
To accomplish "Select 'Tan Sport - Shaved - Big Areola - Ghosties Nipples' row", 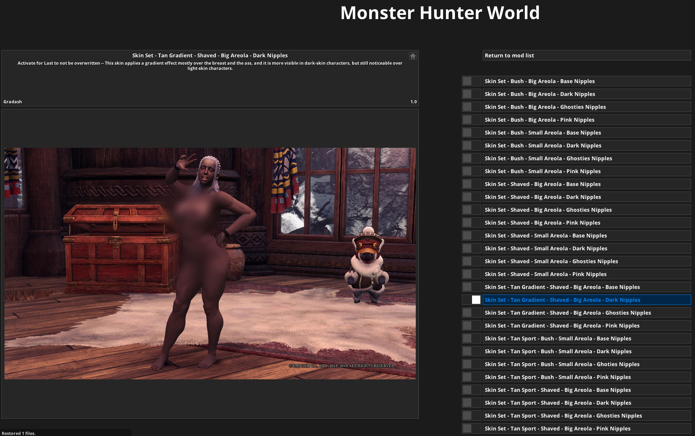I will pyautogui.click(x=587, y=415).
